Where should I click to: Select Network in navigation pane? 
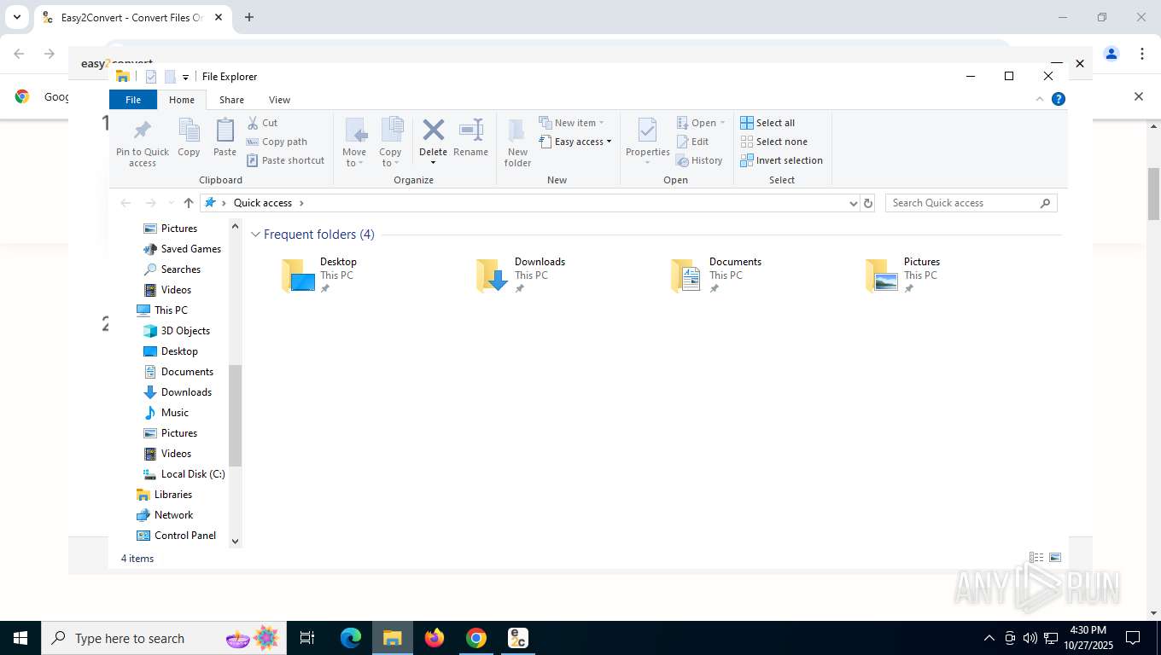tap(165, 515)
